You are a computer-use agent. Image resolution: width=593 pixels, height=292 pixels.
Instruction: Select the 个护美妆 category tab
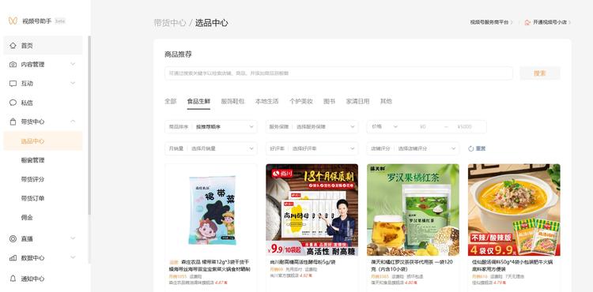click(x=301, y=101)
